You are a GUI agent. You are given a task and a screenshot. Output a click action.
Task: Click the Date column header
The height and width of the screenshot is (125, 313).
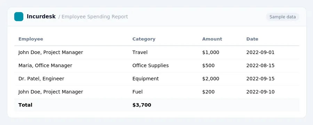(x=252, y=39)
